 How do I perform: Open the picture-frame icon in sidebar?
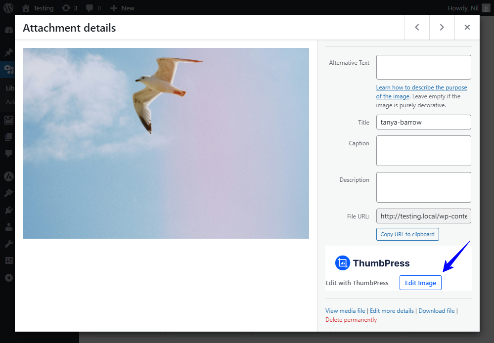[x=9, y=120]
